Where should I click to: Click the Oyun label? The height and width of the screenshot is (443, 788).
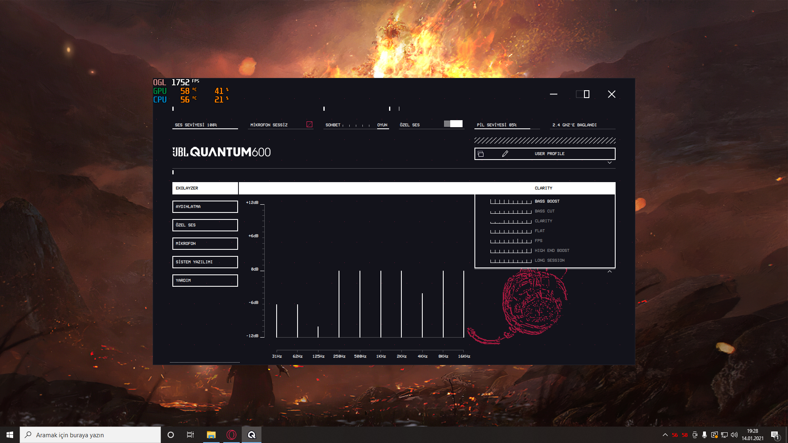point(382,125)
